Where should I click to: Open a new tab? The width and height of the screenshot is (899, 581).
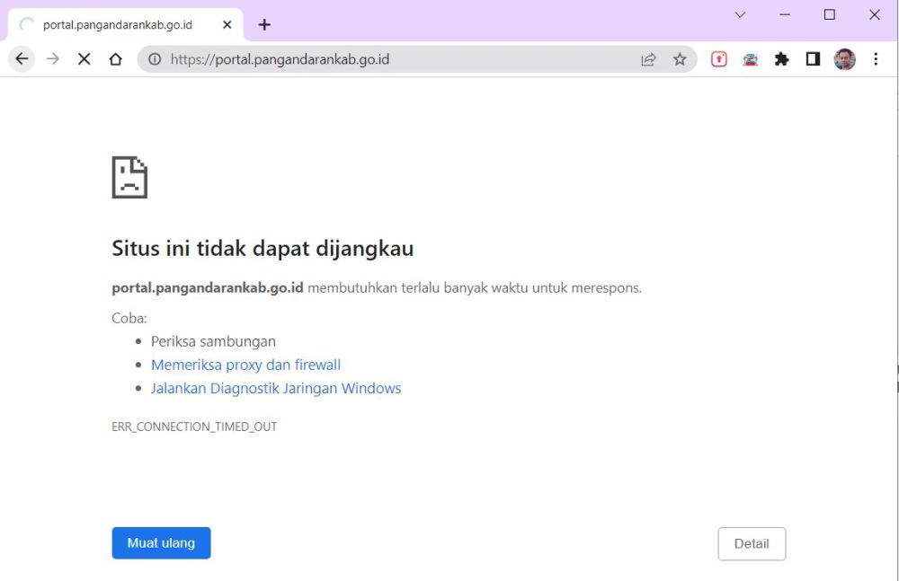[x=264, y=25]
